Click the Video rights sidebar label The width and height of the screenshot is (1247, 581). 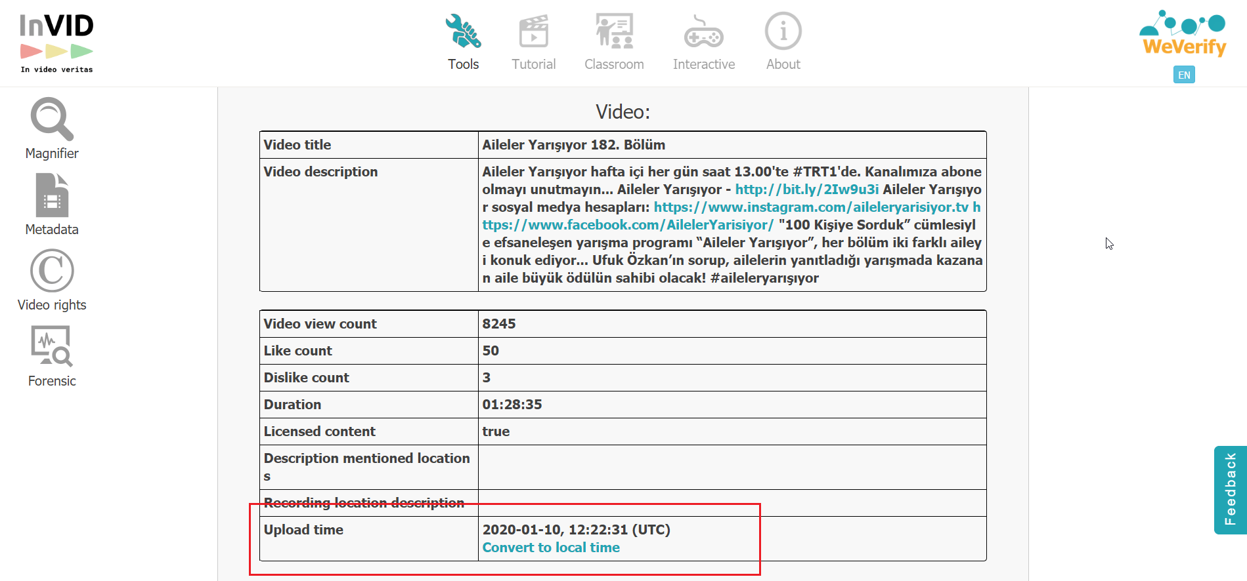(x=52, y=305)
